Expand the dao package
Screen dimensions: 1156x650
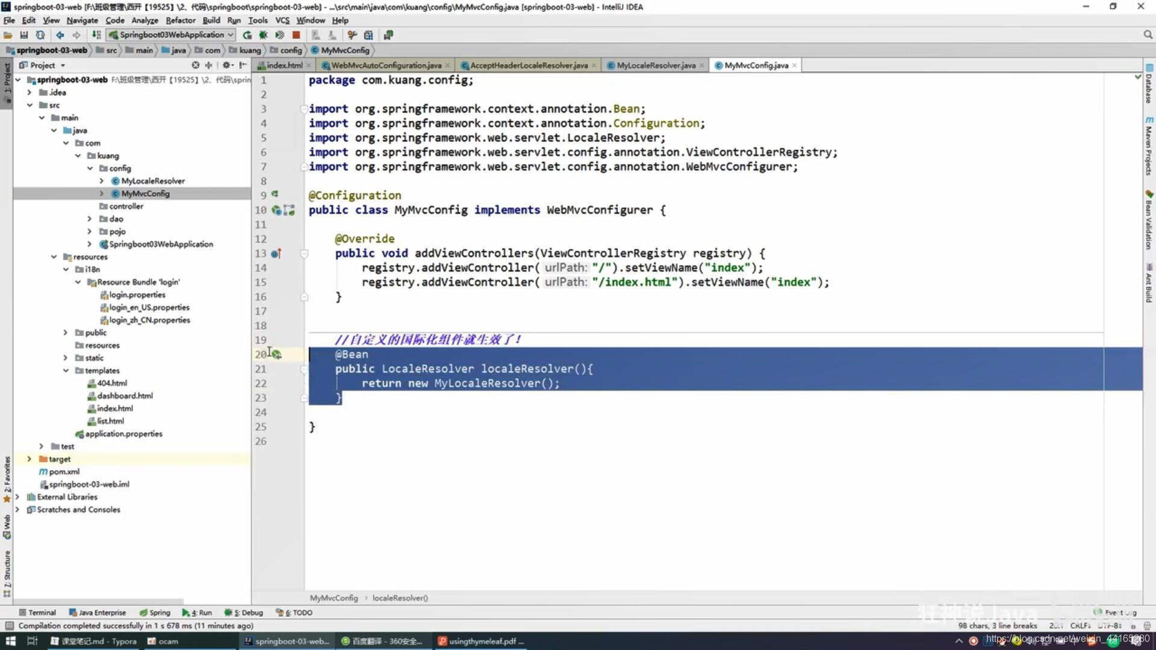pos(90,218)
